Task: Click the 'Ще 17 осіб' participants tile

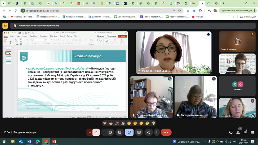Action: (237, 86)
